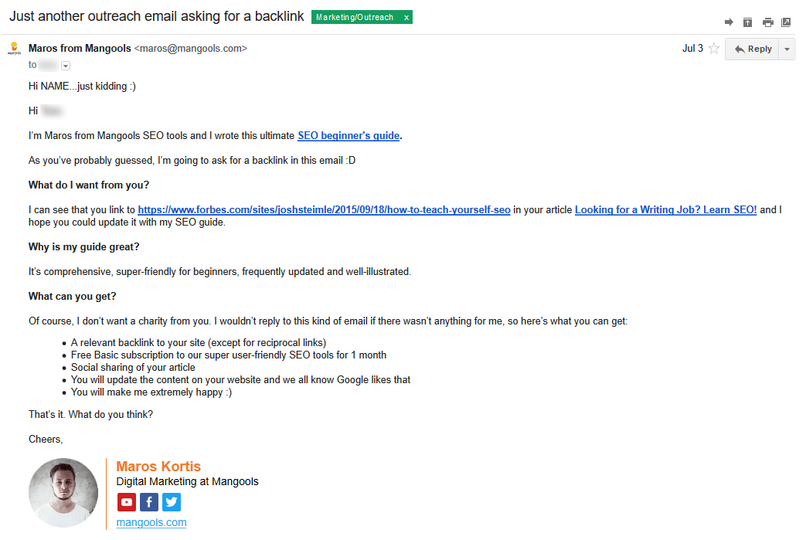Click the Reply button
This screenshot has height=540, width=806.
[753, 49]
